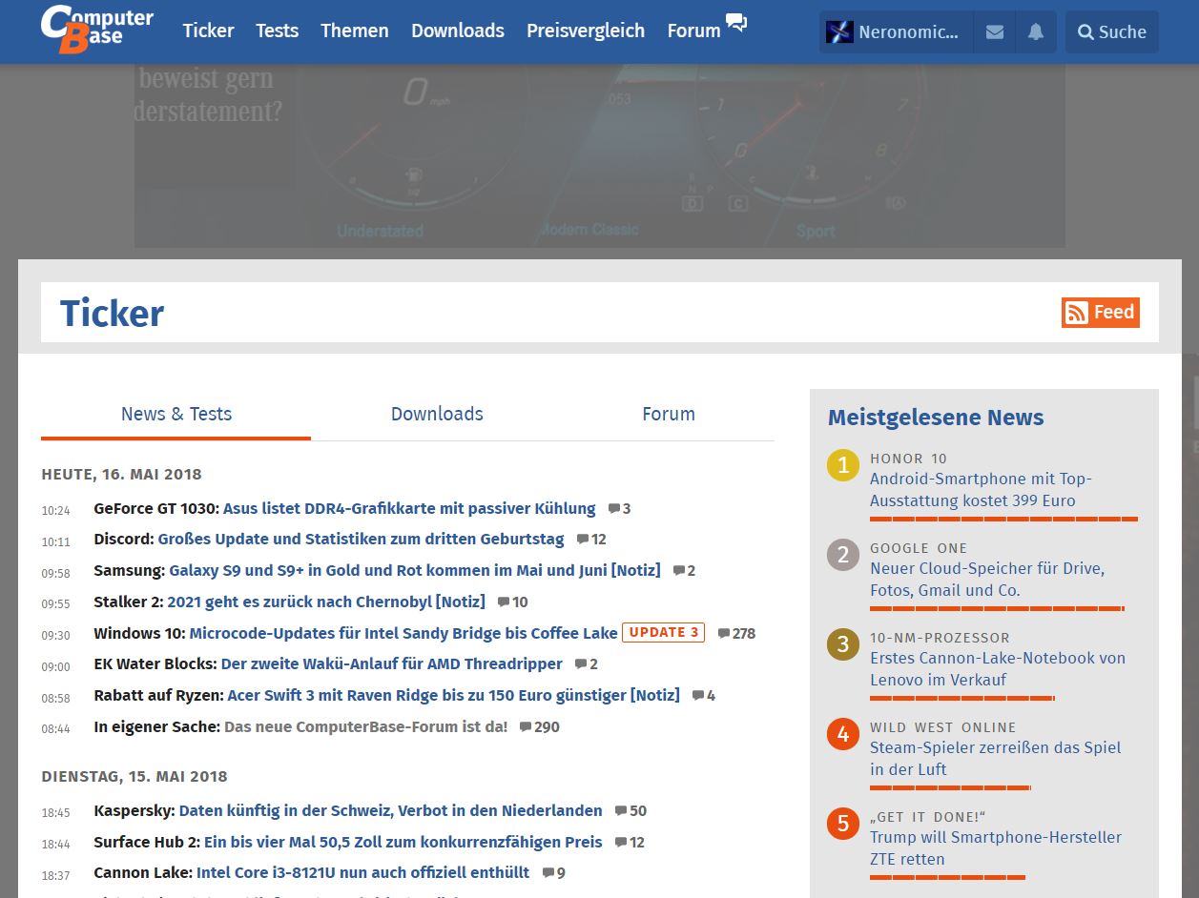Click the Neronomic user avatar
1199x898 pixels.
839,31
